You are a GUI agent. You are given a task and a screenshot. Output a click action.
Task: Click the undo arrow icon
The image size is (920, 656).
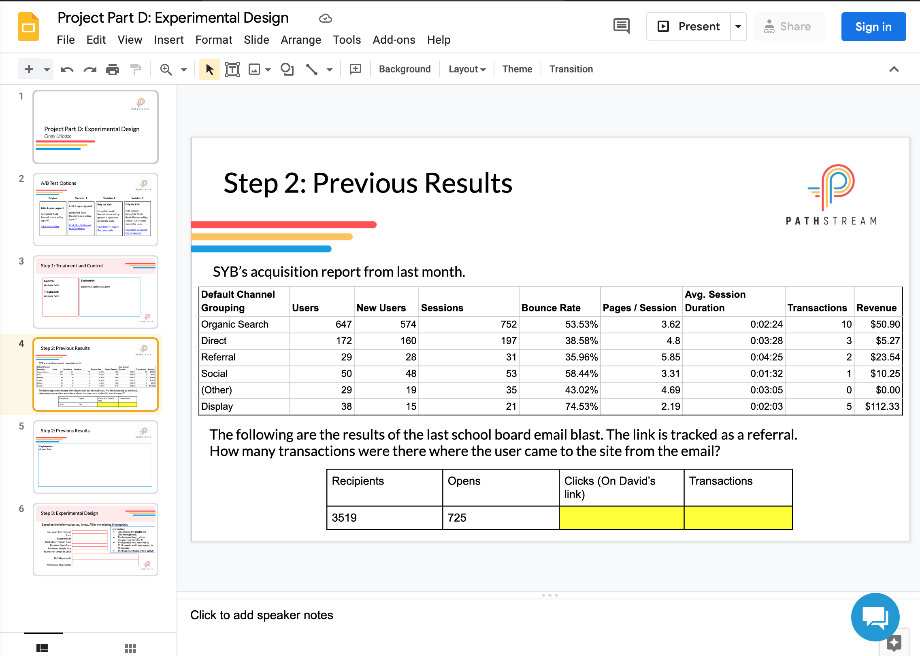[67, 70]
